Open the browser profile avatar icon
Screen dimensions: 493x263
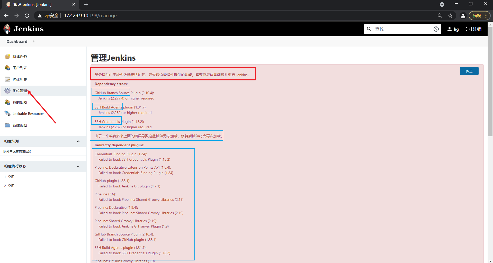[x=463, y=16]
